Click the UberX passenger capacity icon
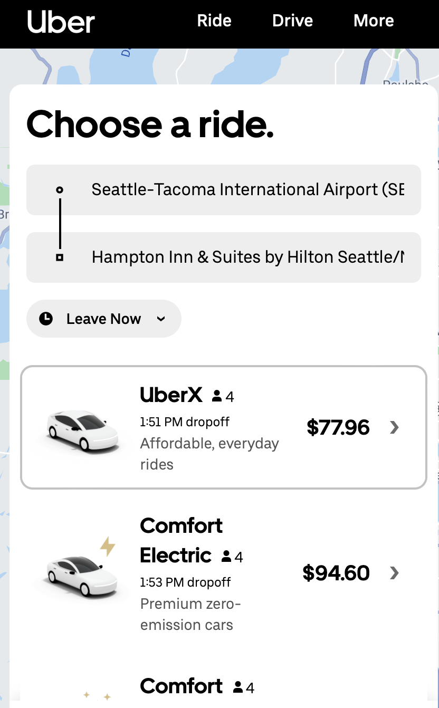 pos(217,396)
